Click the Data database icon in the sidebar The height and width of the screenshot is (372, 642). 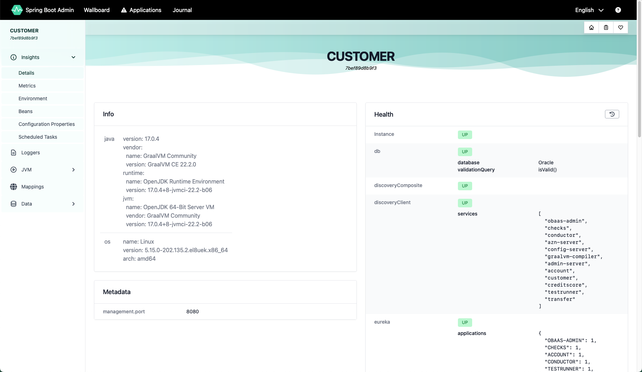(13, 204)
